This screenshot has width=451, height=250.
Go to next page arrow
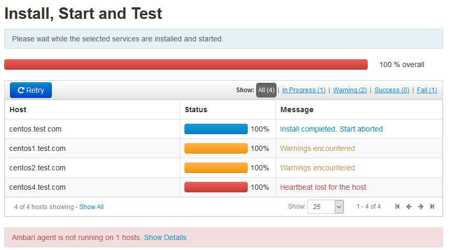coord(421,206)
